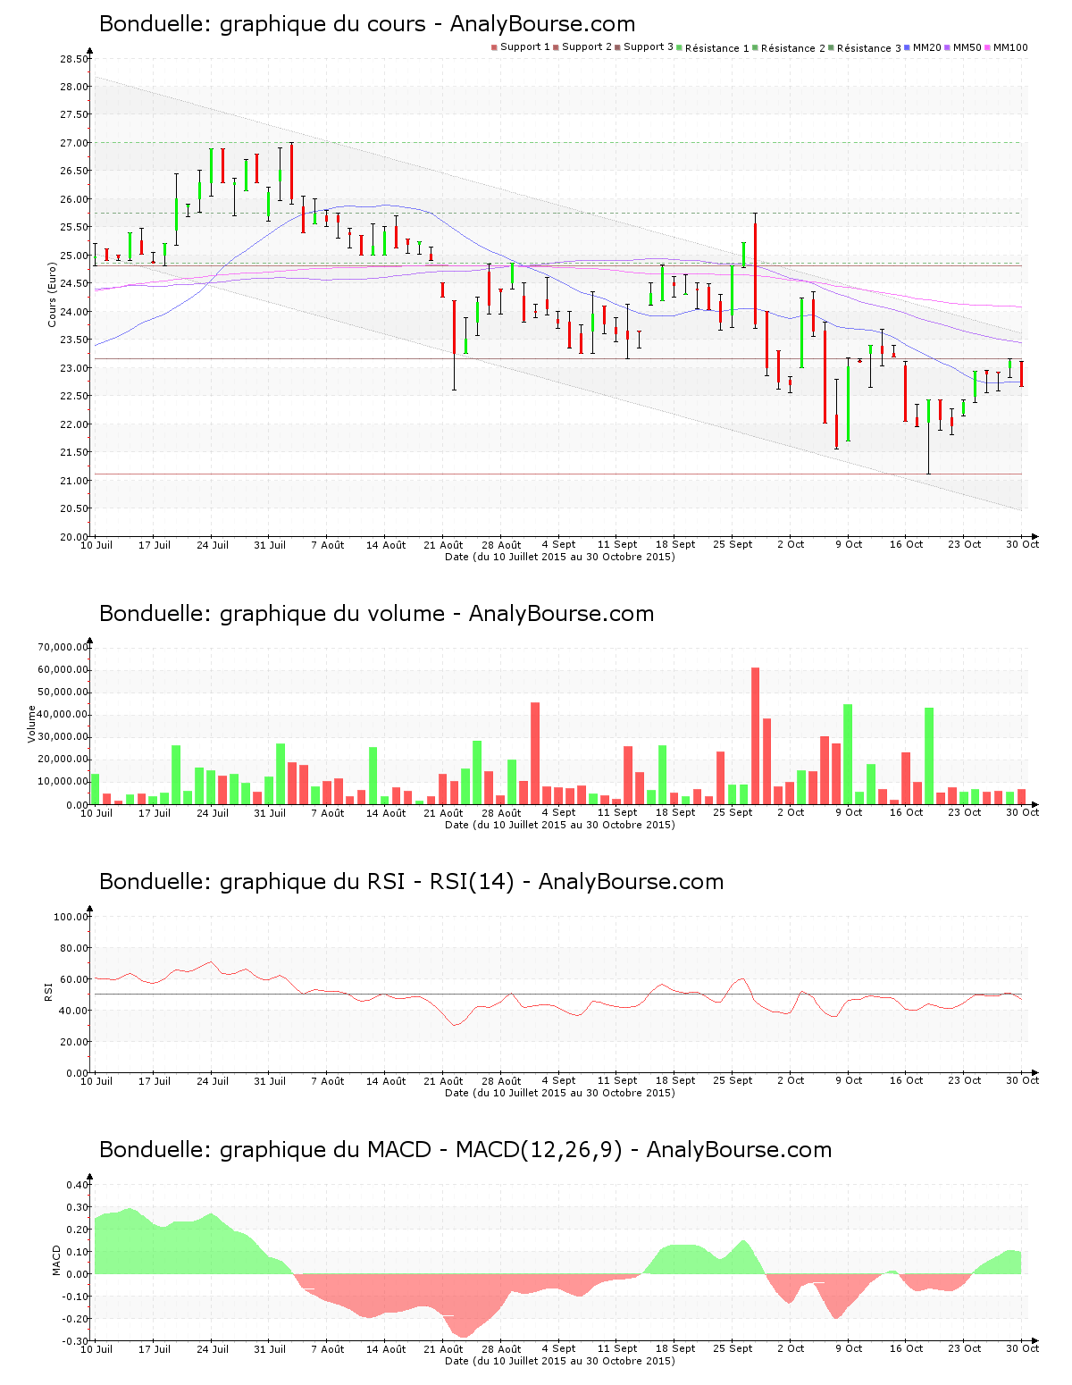Click the -0.30 MACD axis value
This screenshot has height=1385, width=1072.
point(77,1341)
